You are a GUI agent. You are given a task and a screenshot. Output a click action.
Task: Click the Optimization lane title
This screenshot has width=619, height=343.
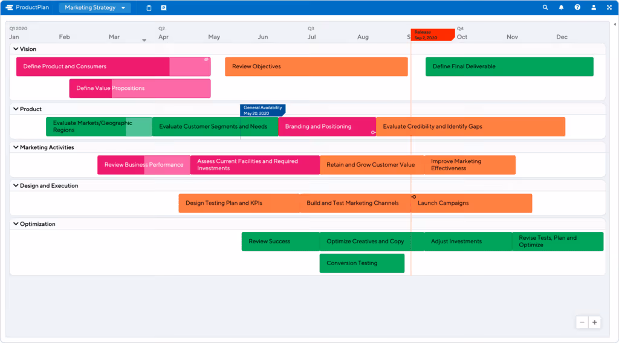click(37, 223)
